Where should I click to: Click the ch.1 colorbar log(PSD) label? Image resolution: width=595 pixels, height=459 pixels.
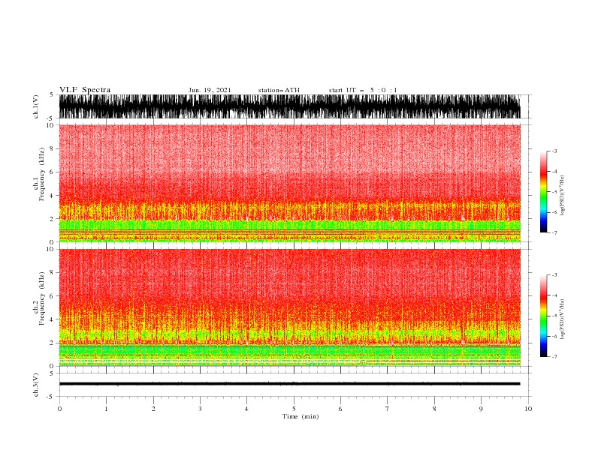click(x=563, y=196)
